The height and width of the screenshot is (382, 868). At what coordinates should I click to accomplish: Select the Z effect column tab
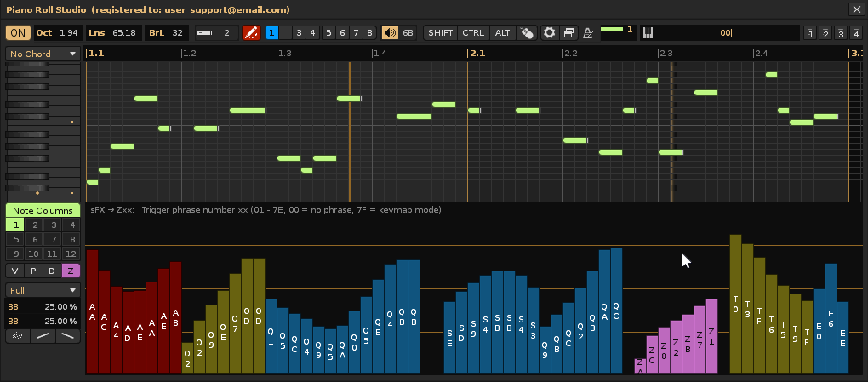[71, 271]
